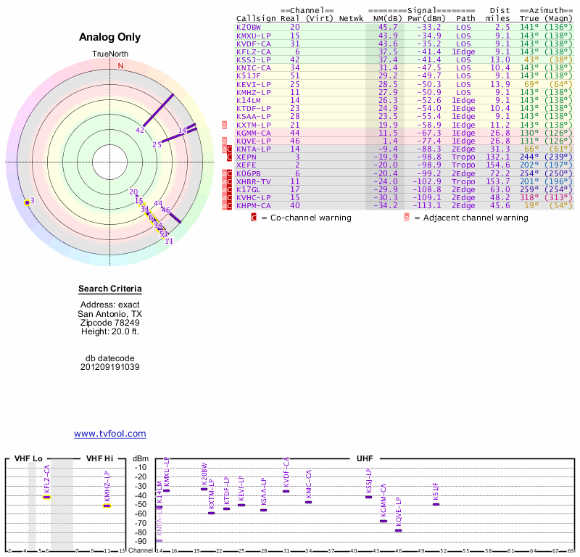Select the KGMM-CA callsign in table
This screenshot has width=580, height=557.
253,133
